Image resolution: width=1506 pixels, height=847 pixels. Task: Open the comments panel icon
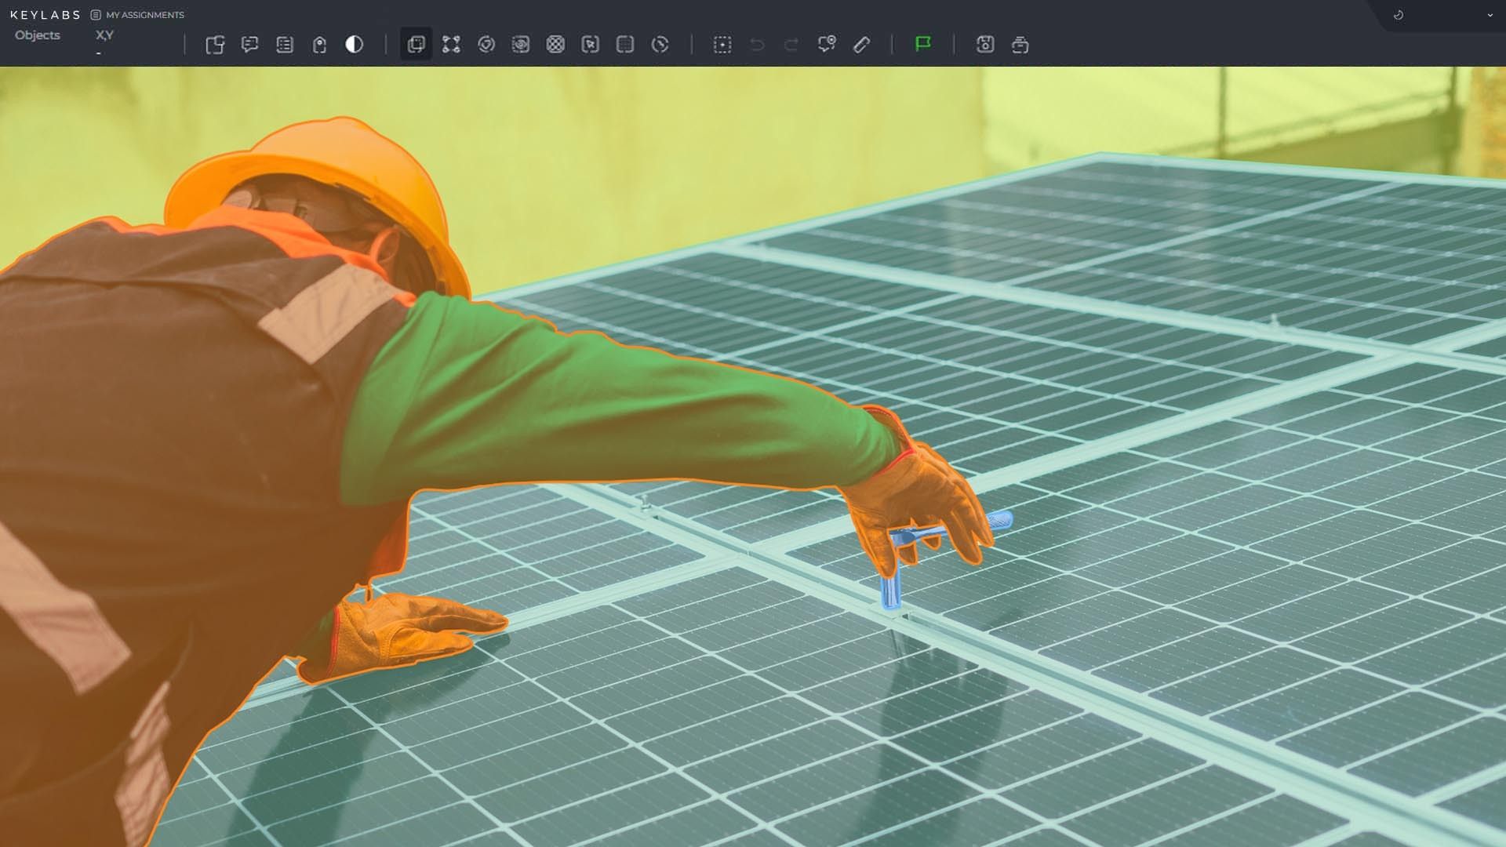tap(249, 45)
